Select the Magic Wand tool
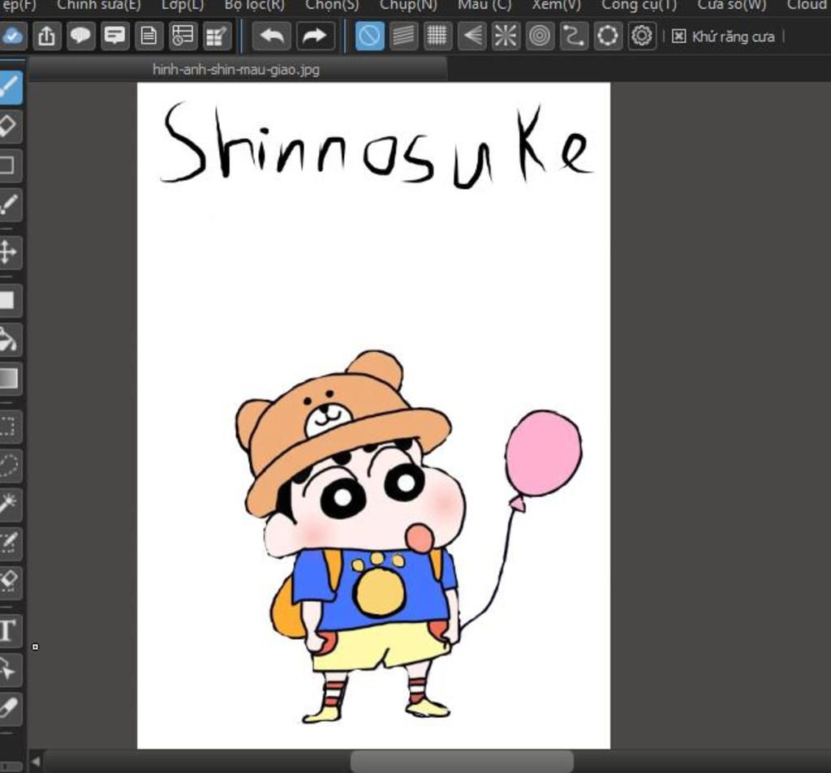Screen dimensions: 831x773 click(10, 504)
